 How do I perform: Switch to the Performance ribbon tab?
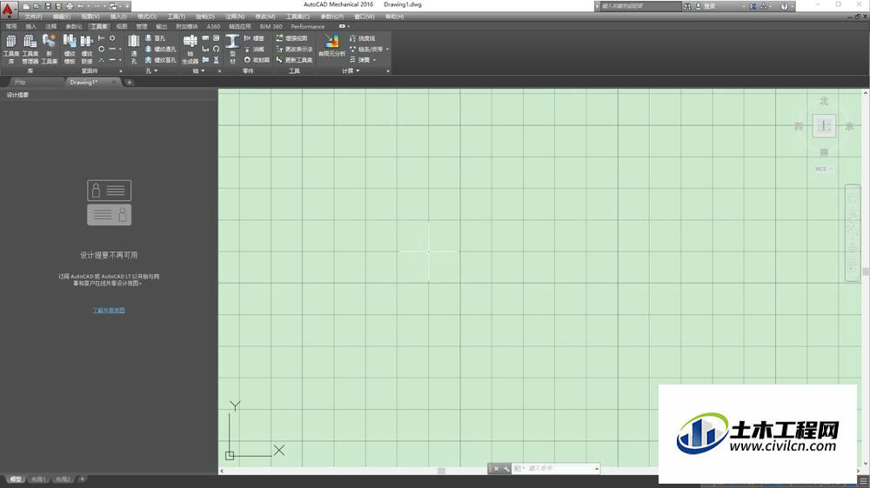(x=307, y=26)
